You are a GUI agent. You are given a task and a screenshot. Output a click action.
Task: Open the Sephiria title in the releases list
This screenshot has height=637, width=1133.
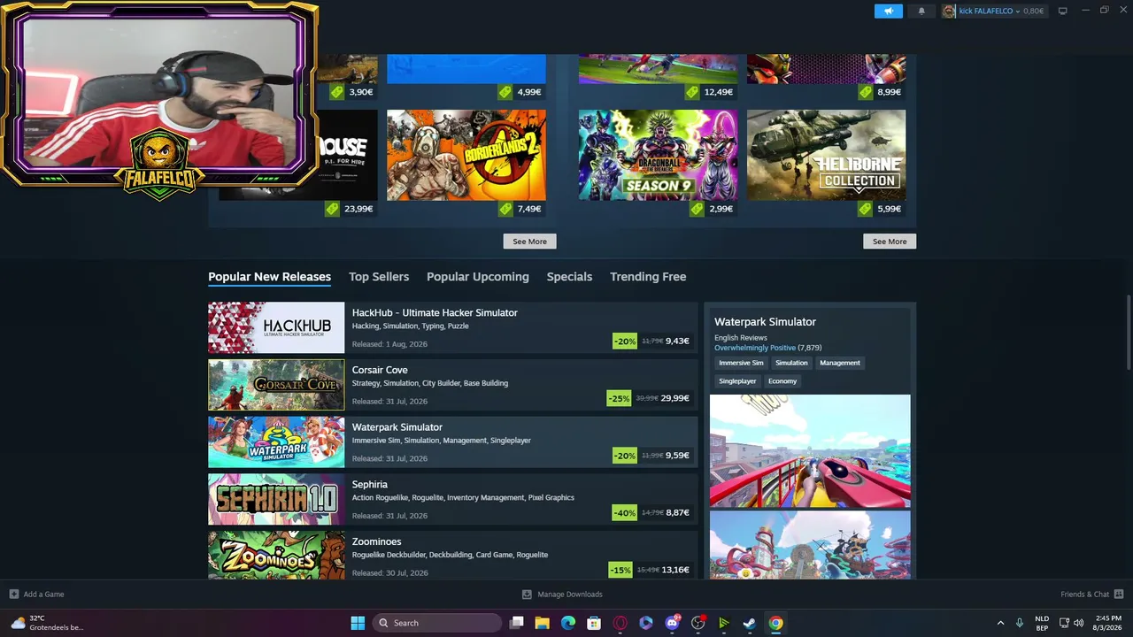(370, 484)
